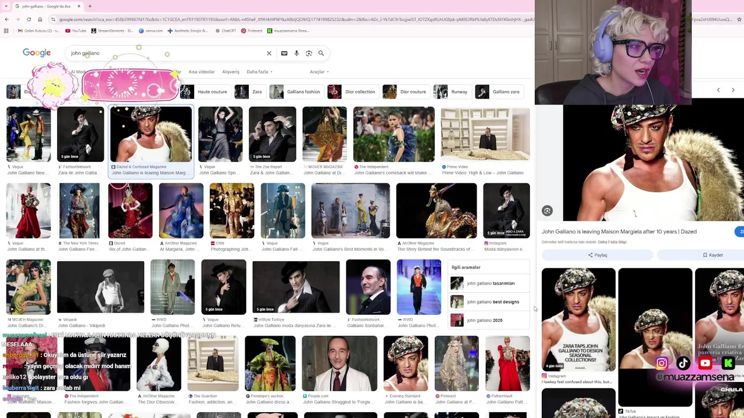Click the Google logo
The height and width of the screenshot is (418, 744).
coord(37,53)
